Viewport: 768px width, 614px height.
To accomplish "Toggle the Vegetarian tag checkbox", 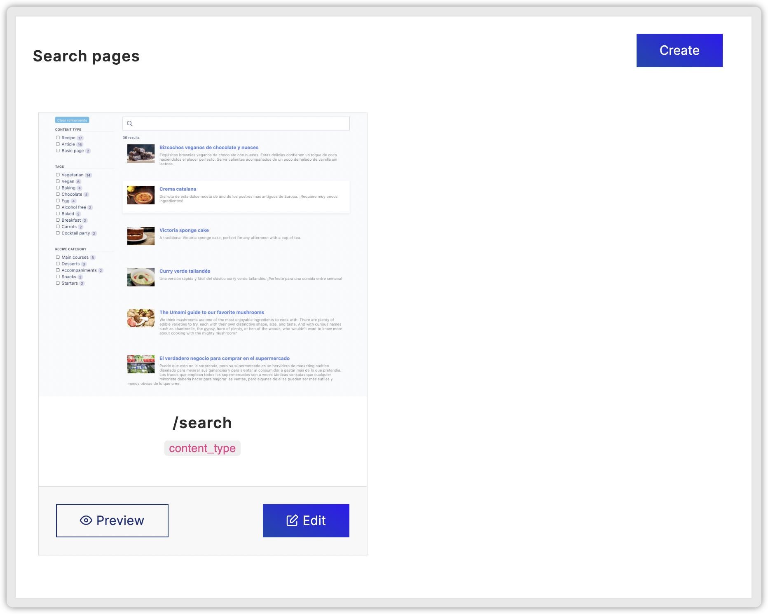I will (58, 175).
